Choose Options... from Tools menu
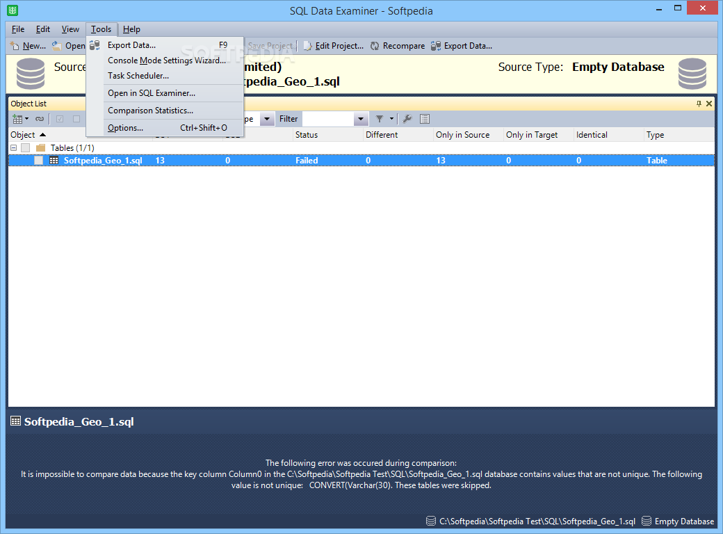The image size is (723, 534). (x=165, y=128)
